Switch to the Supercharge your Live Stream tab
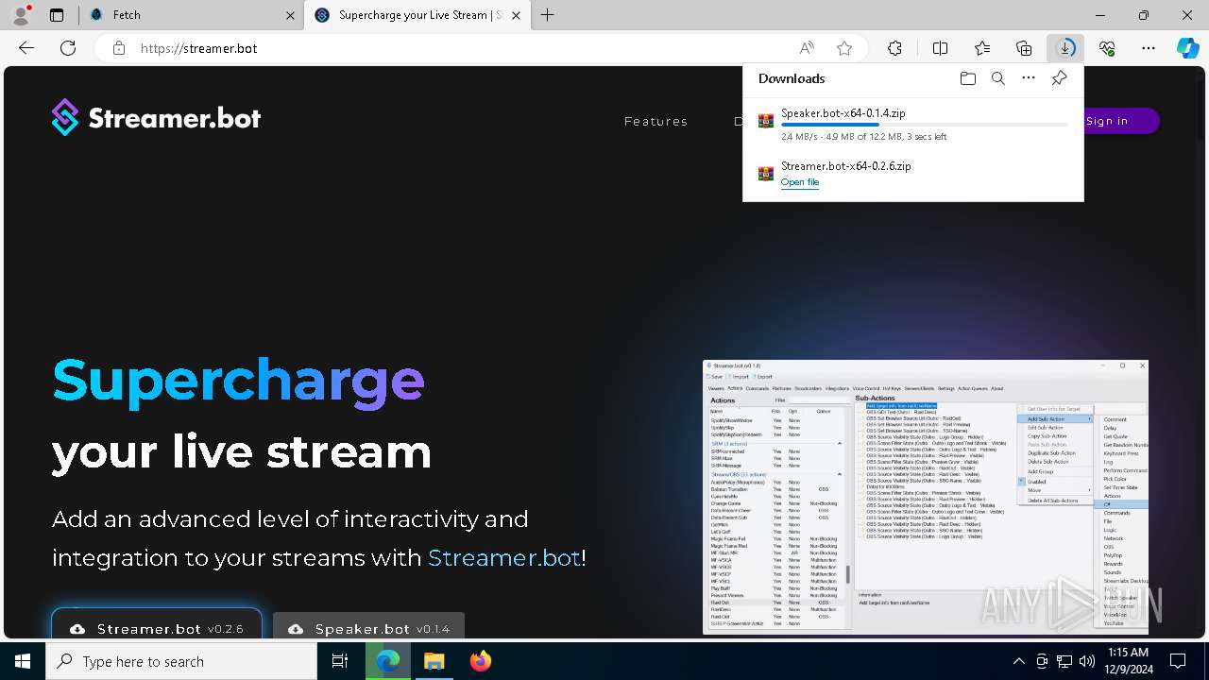 click(x=418, y=15)
